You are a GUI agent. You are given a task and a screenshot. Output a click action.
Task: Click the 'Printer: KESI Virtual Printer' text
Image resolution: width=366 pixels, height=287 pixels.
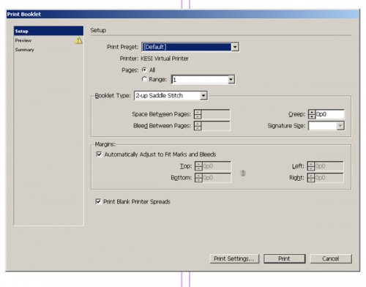(x=154, y=59)
